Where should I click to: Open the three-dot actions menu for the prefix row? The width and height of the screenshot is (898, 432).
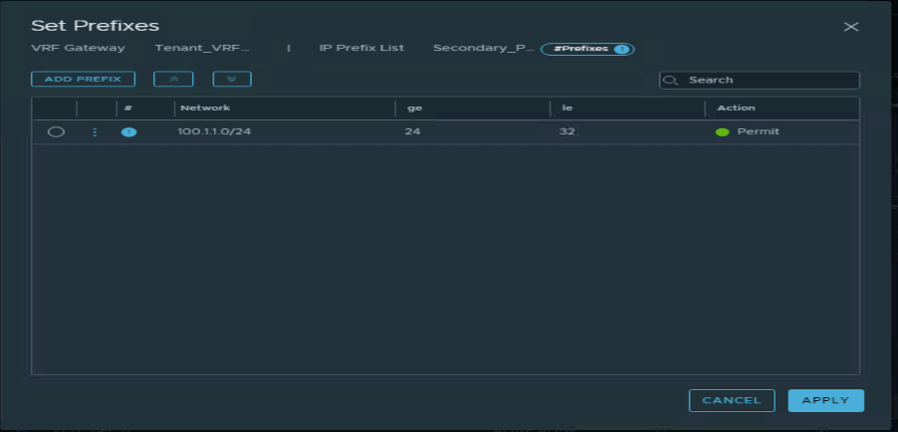tap(96, 131)
